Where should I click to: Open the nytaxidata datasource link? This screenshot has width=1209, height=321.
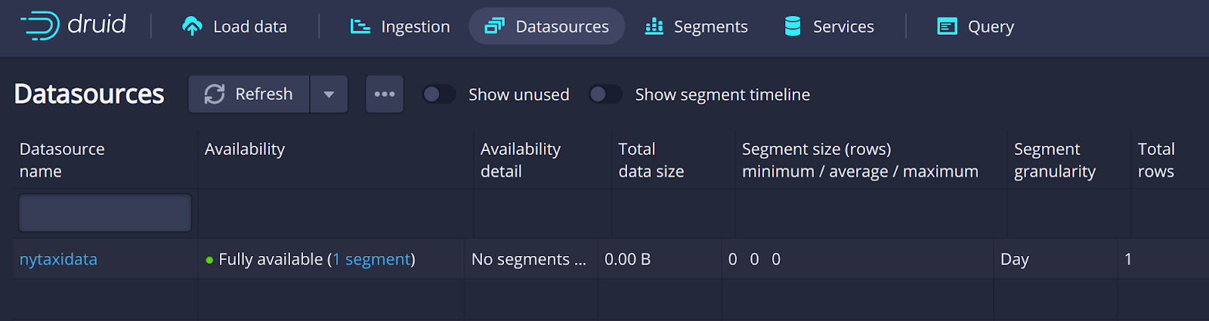(58, 259)
